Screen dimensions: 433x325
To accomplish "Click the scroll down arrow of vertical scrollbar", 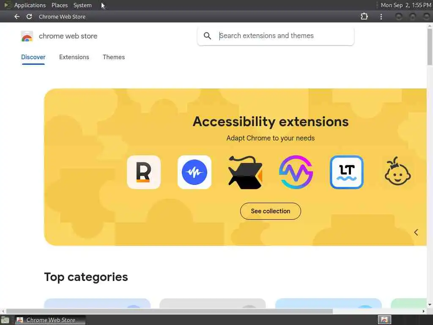I will point(430,305).
